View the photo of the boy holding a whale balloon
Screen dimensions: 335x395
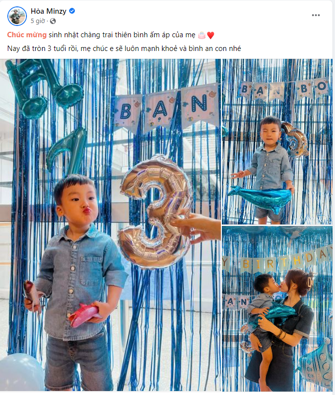coord(277,142)
